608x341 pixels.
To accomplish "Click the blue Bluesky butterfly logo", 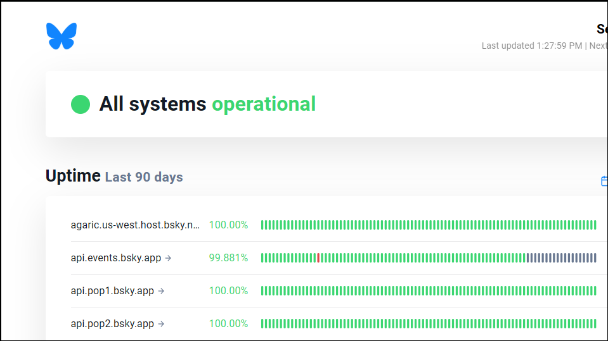I will (x=61, y=36).
